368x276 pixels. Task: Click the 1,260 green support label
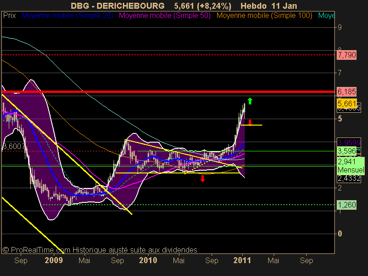347,205
